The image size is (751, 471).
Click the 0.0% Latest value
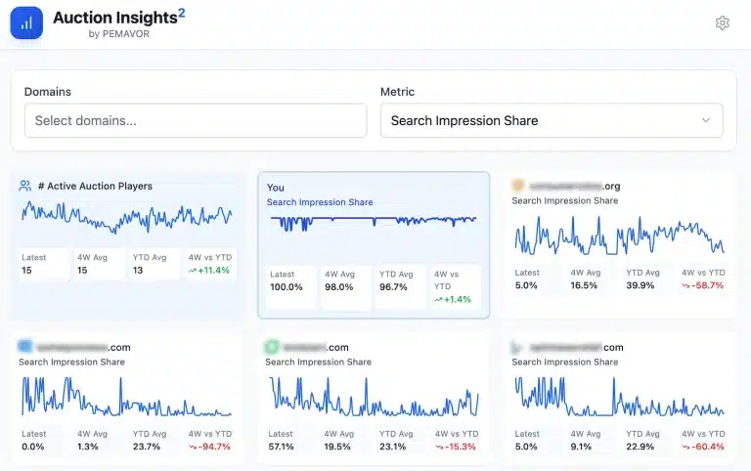click(33, 447)
